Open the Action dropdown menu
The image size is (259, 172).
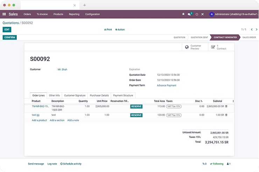coord(120,29)
